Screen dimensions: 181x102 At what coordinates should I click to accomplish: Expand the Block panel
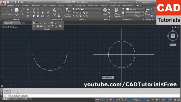(x=107, y=20)
